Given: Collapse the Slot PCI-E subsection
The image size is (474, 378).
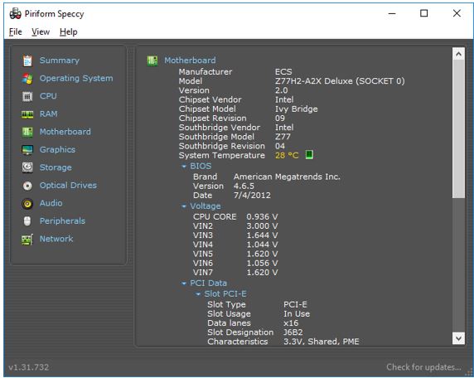Looking at the screenshot, I should pos(198,294).
